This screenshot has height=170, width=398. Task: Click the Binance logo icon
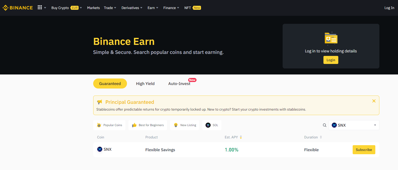click(x=6, y=8)
